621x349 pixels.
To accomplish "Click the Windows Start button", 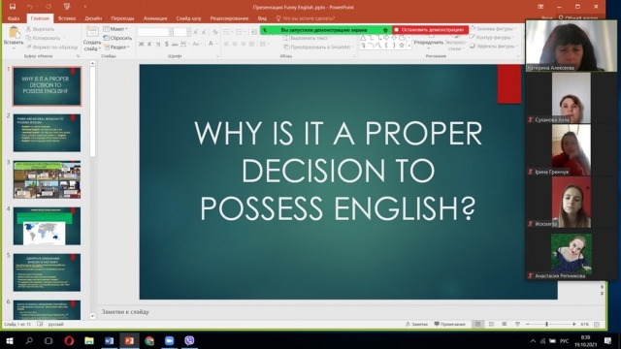I will click(10, 340).
